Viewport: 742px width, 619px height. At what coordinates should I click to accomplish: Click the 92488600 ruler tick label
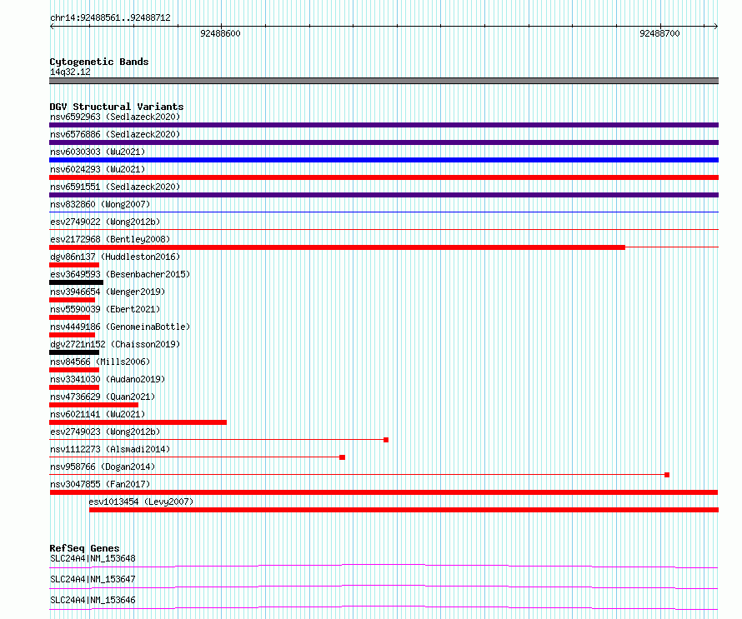pos(220,33)
